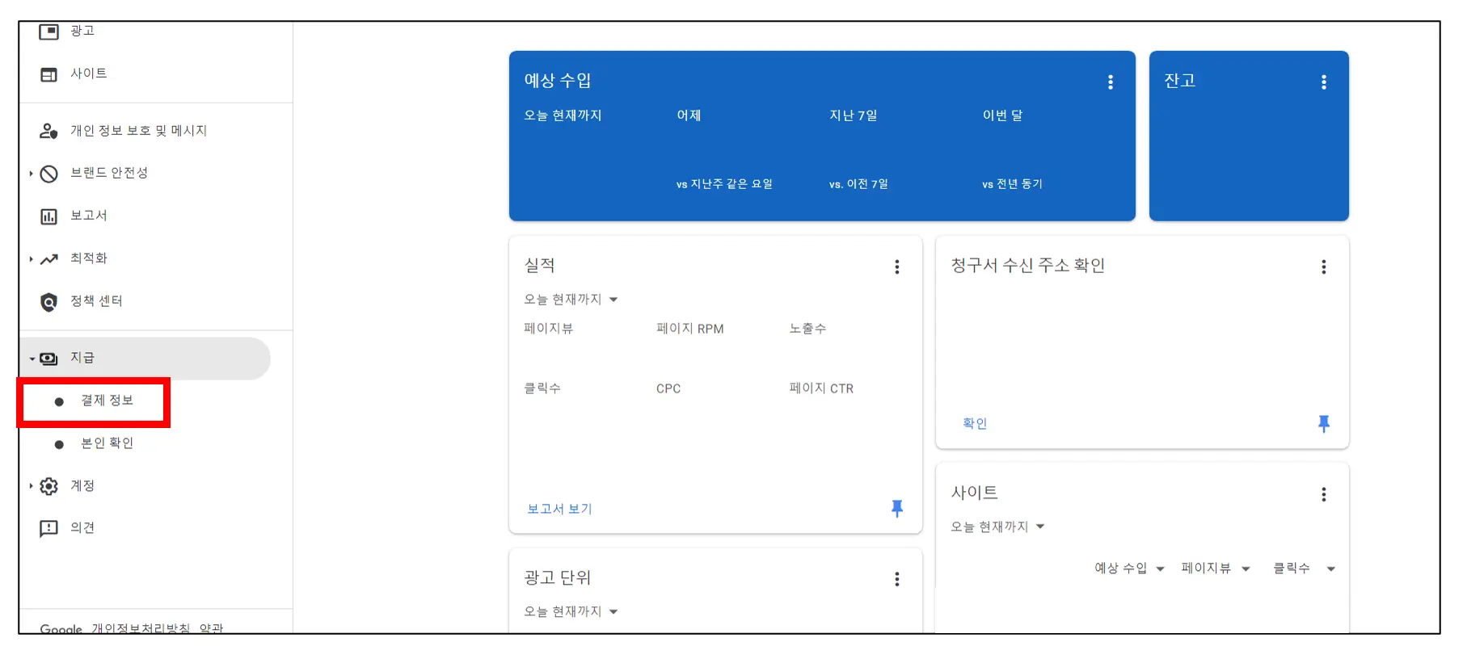The width and height of the screenshot is (1467, 663).
Task: Open 광고 단위 card three-dot menu
Action: pos(897,579)
